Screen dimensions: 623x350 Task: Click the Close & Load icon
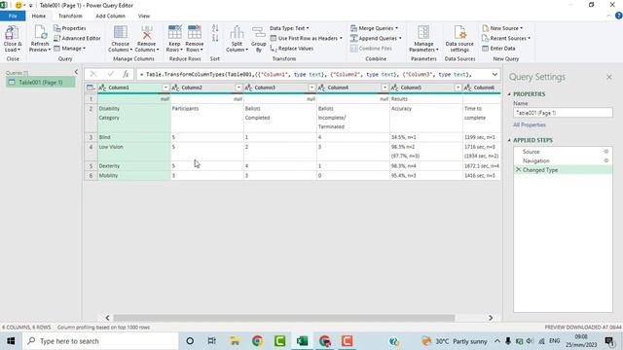tap(12, 32)
